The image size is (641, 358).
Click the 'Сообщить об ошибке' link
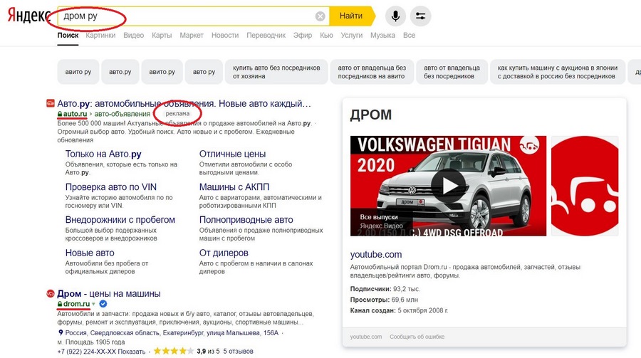416,337
